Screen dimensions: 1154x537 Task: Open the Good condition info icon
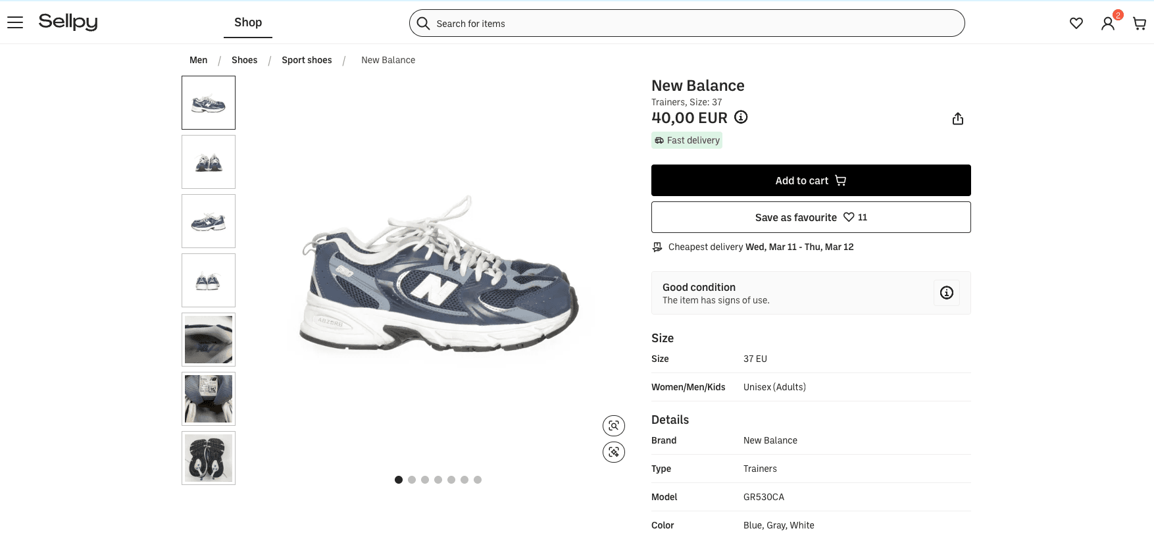[946, 293]
